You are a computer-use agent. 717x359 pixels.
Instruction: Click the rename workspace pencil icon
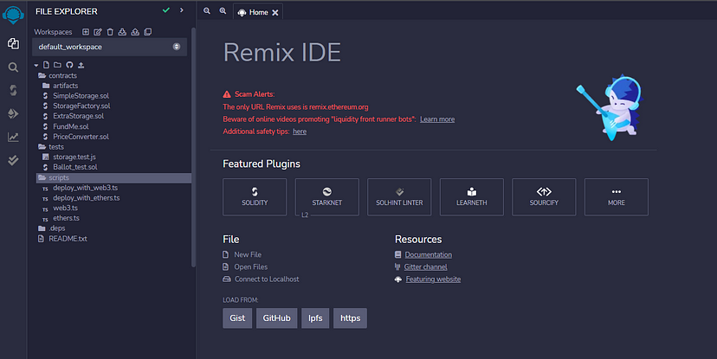98,31
